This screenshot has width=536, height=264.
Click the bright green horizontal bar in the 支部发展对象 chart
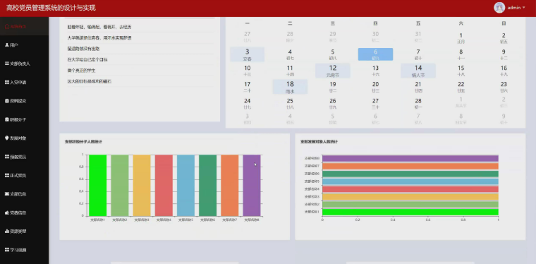pos(410,212)
